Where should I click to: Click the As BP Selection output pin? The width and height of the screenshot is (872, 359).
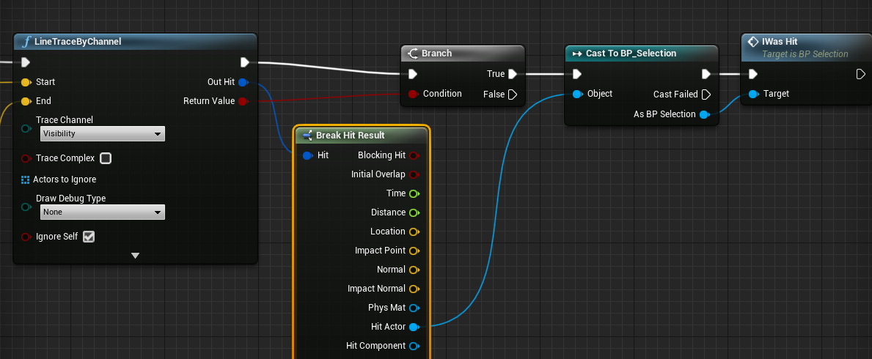(704, 114)
